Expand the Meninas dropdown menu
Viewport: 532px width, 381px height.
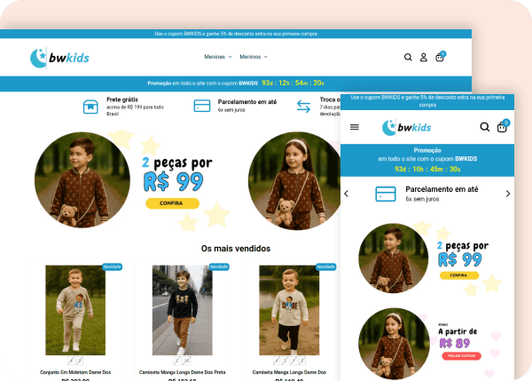[x=218, y=57]
